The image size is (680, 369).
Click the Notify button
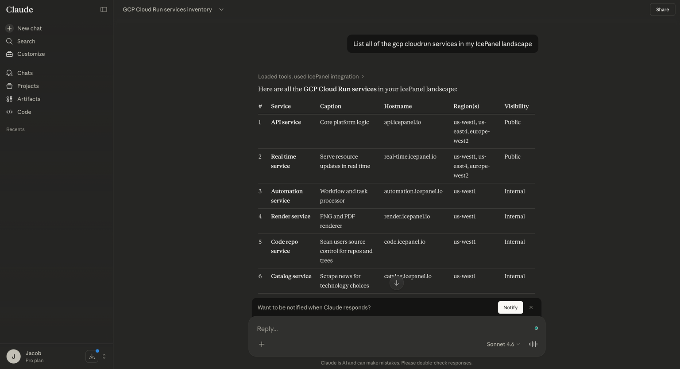tap(510, 307)
